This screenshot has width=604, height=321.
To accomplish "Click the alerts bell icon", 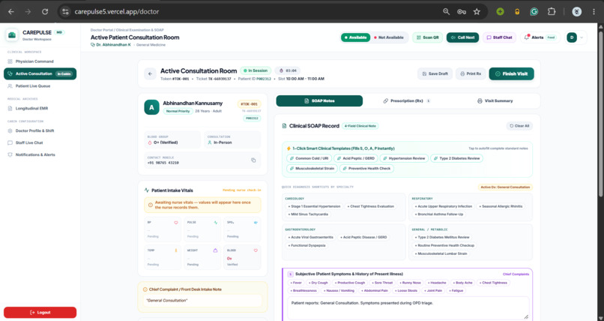I will (527, 37).
